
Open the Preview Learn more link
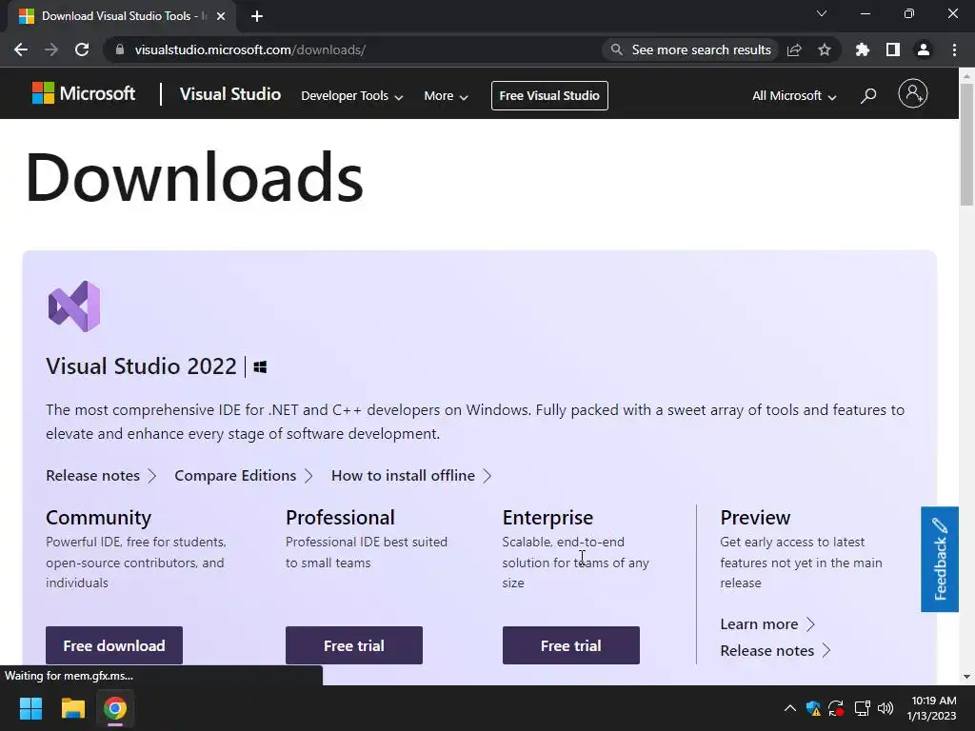767,624
